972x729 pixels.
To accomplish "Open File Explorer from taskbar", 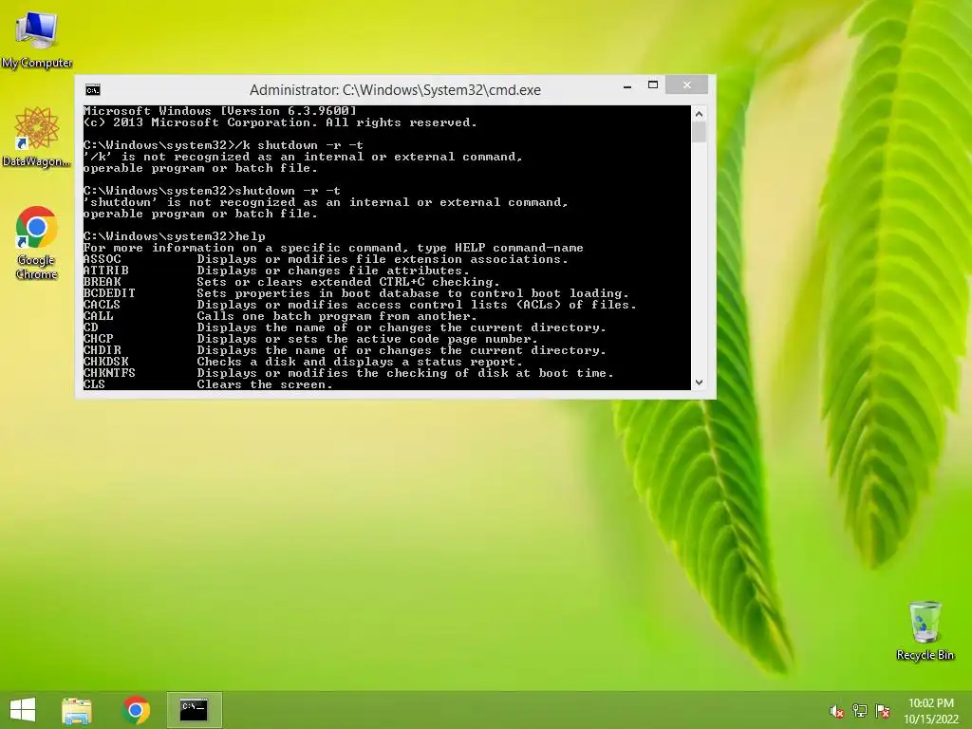I will tap(77, 710).
